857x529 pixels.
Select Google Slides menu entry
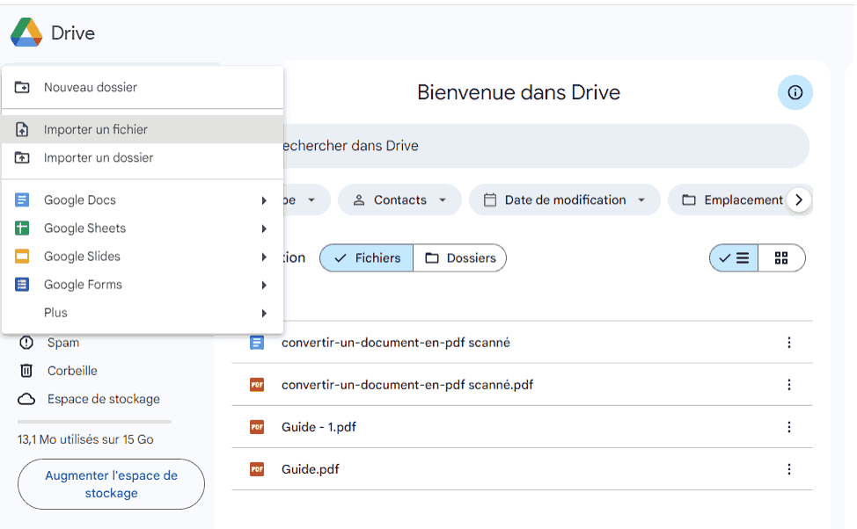[143, 257]
